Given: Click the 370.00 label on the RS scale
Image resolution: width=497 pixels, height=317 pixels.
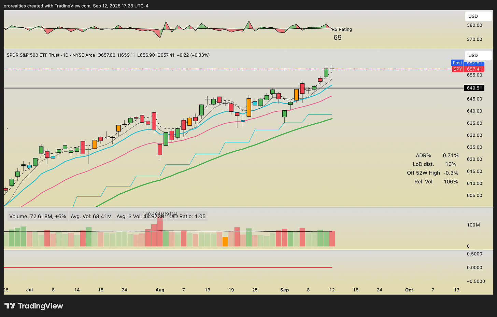Looking at the screenshot, I should coord(474,39).
